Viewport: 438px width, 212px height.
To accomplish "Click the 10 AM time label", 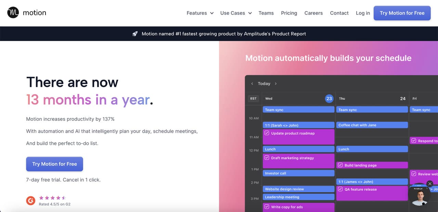I will pyautogui.click(x=254, y=118).
